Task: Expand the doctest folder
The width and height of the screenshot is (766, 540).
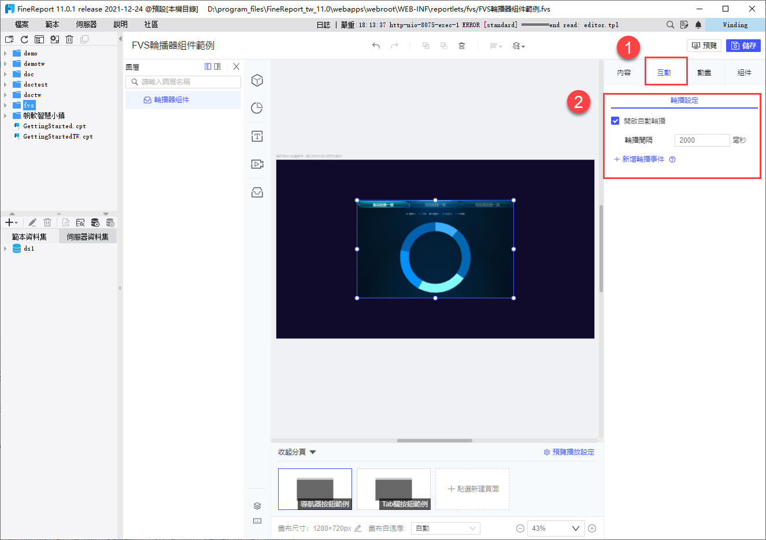Action: 6,84
